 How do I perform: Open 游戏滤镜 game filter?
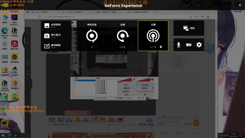(52, 46)
